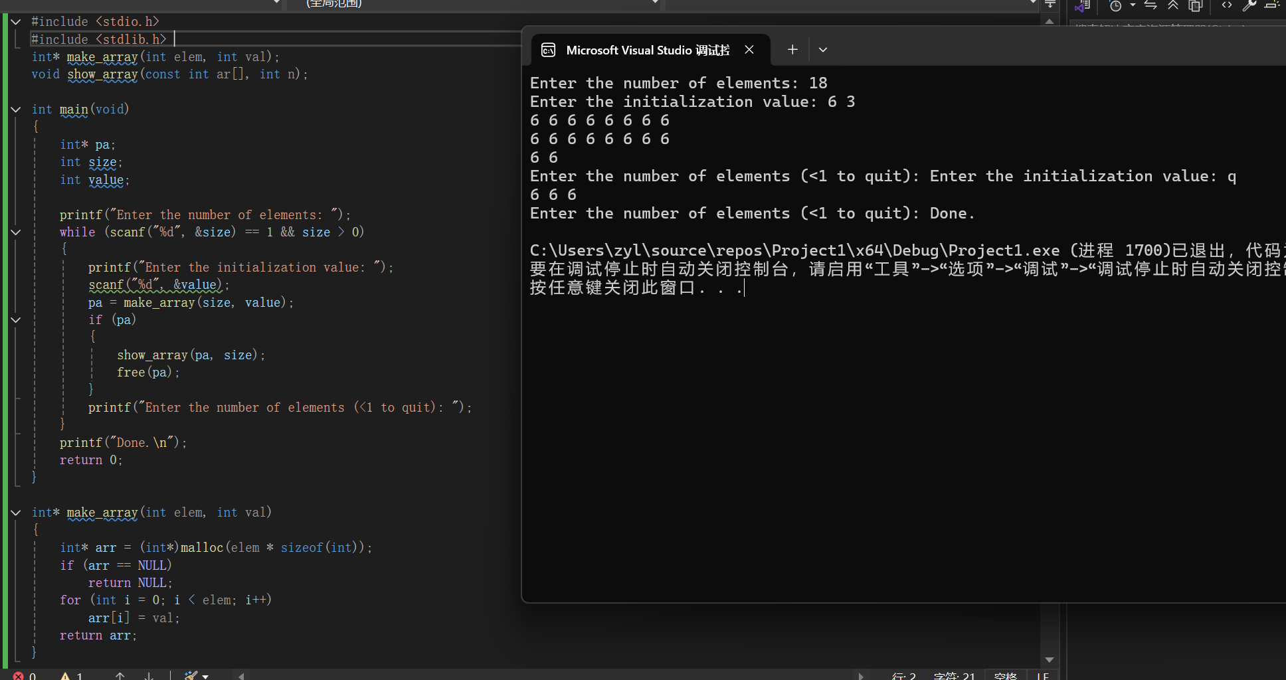The image size is (1286, 680).
Task: Click the LF line ending setting
Action: 1043,676
